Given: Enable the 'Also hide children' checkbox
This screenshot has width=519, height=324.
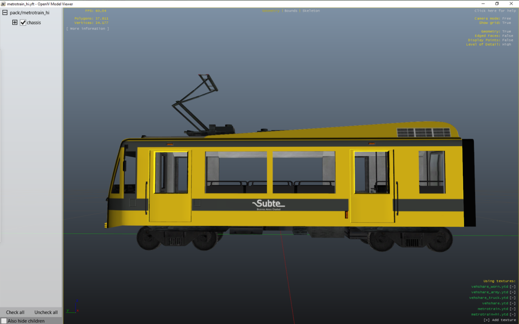Looking at the screenshot, I should [x=4, y=321].
